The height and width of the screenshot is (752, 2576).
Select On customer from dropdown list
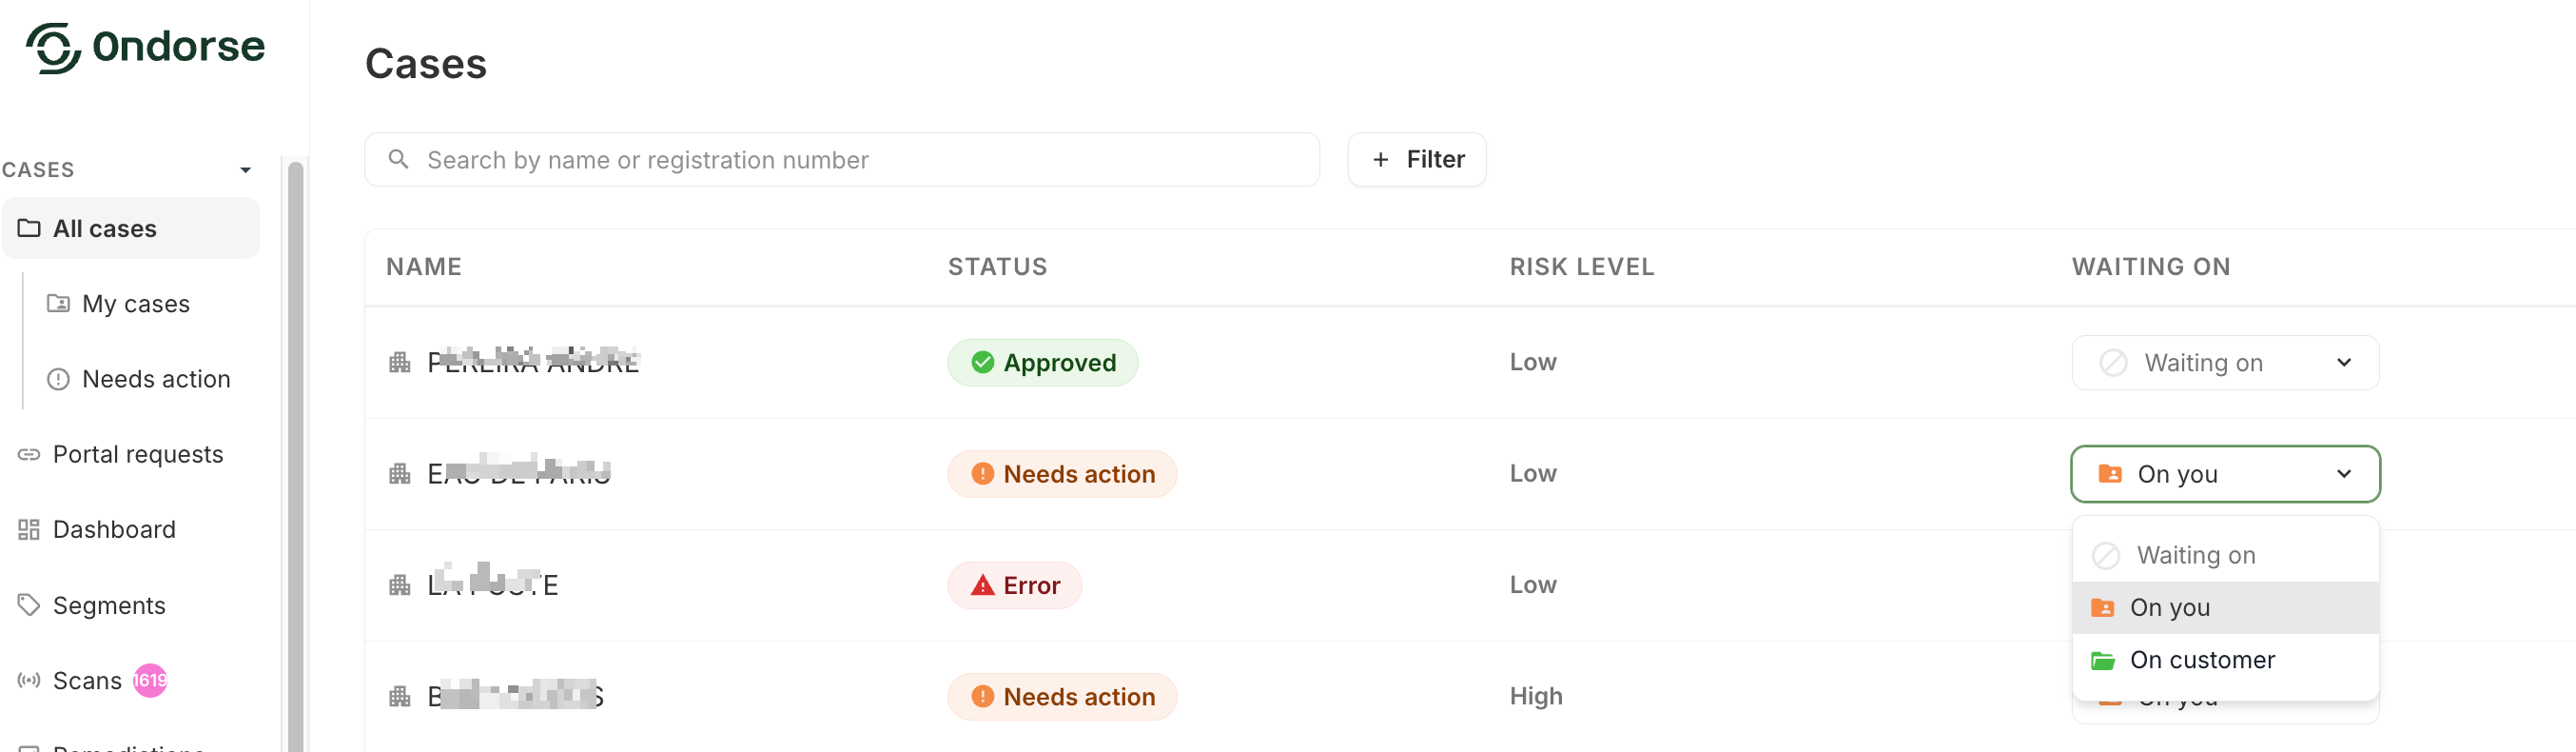click(x=2201, y=660)
